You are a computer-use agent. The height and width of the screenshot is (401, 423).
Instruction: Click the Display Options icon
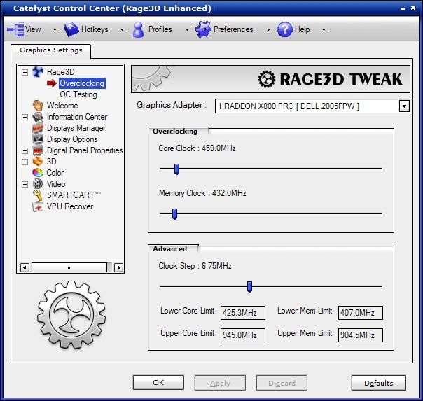tap(38, 139)
